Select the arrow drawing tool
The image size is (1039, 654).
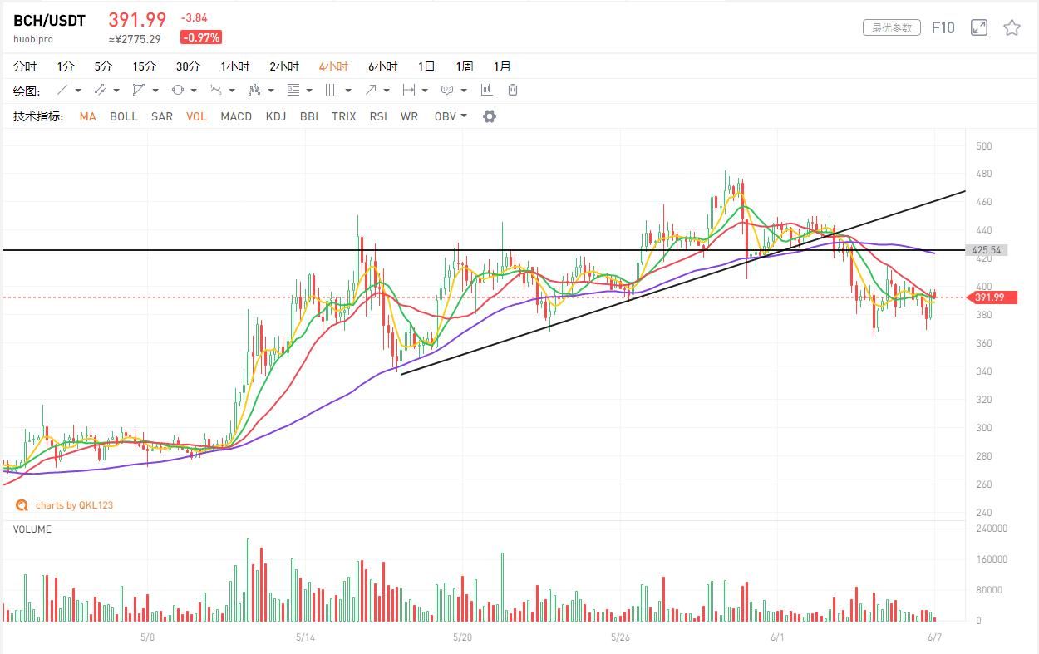click(371, 90)
